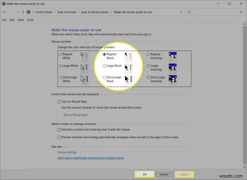Click the chevron after Control Panel breadcrumb
The image size is (247, 180).
pyautogui.click(x=55, y=12)
